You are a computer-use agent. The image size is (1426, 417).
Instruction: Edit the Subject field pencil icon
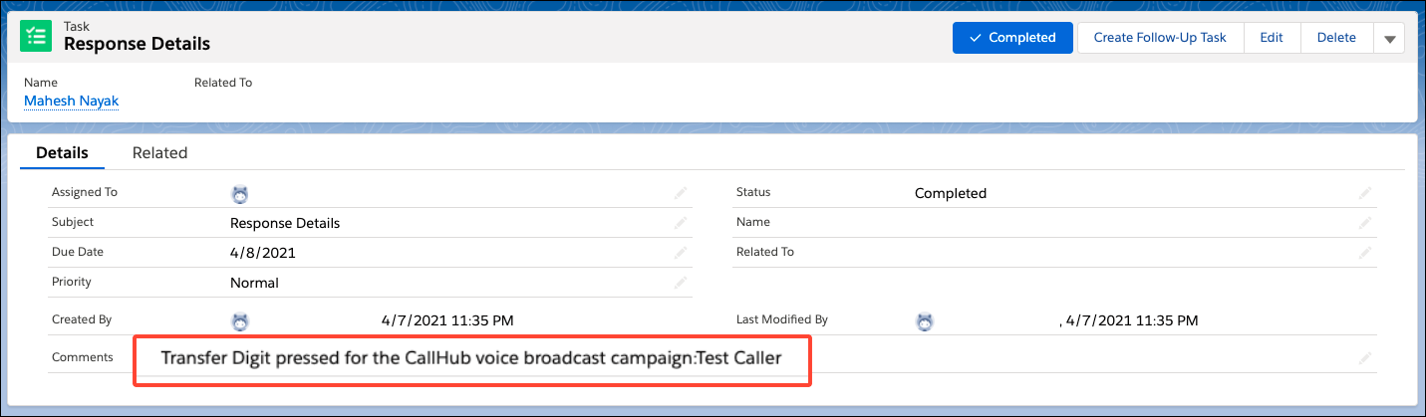[x=681, y=223]
